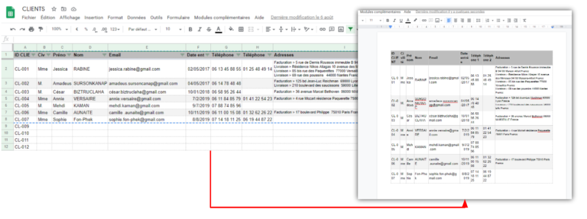The image size is (587, 219).
Task: Clear formatting in the Docs window
Action: 525,20
